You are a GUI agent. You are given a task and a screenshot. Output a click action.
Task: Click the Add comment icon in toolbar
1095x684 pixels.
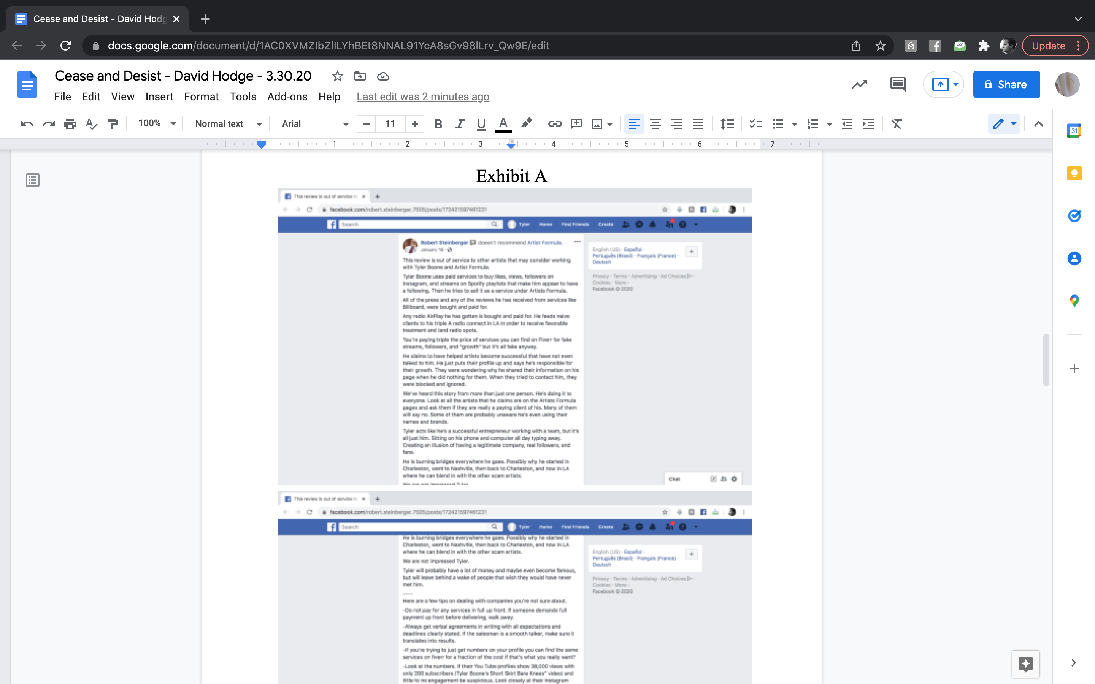coord(576,124)
